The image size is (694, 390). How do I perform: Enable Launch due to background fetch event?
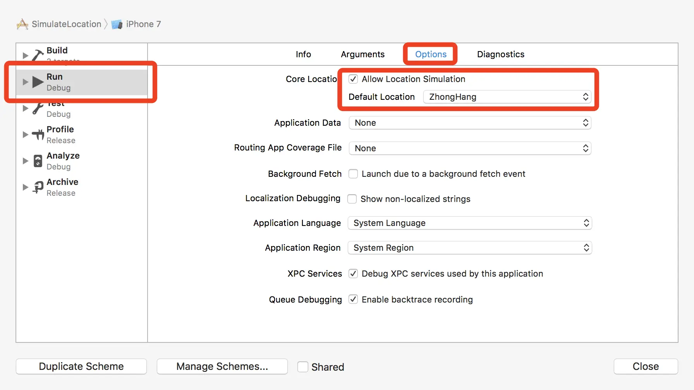[353, 174]
